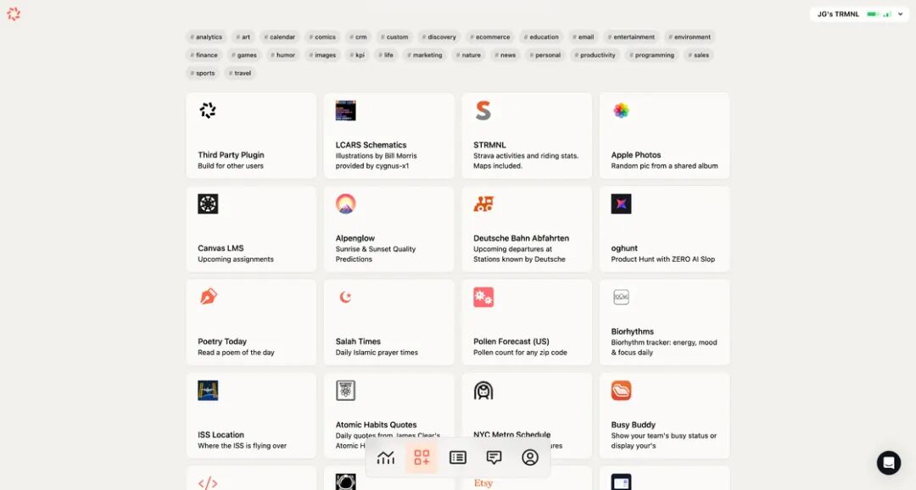
Task: Click 'Where the ISS is flying over' text
Action: pos(242,446)
